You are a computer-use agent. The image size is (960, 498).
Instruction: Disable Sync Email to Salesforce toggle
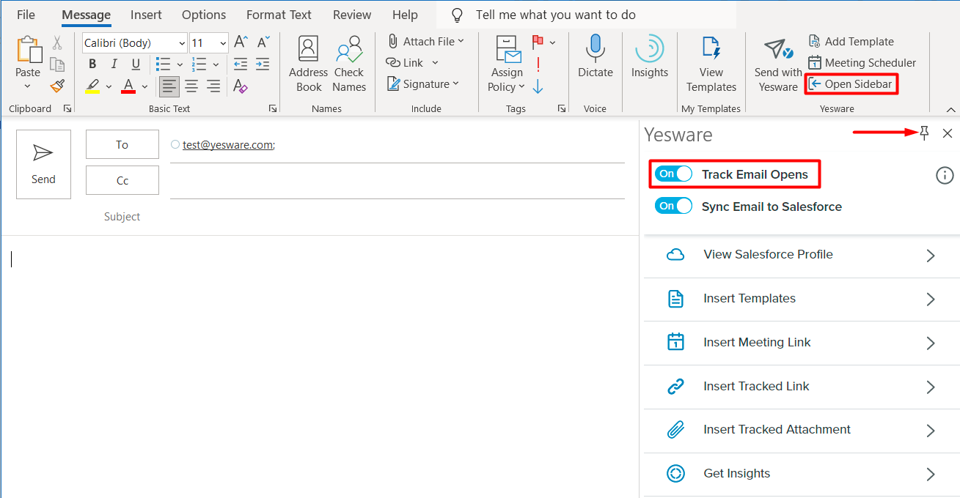[x=673, y=207]
